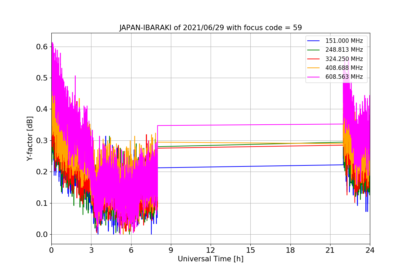Click the flat blue line at hour 15
Image resolution: width=411 pixels, height=274 pixels.
[250, 166]
